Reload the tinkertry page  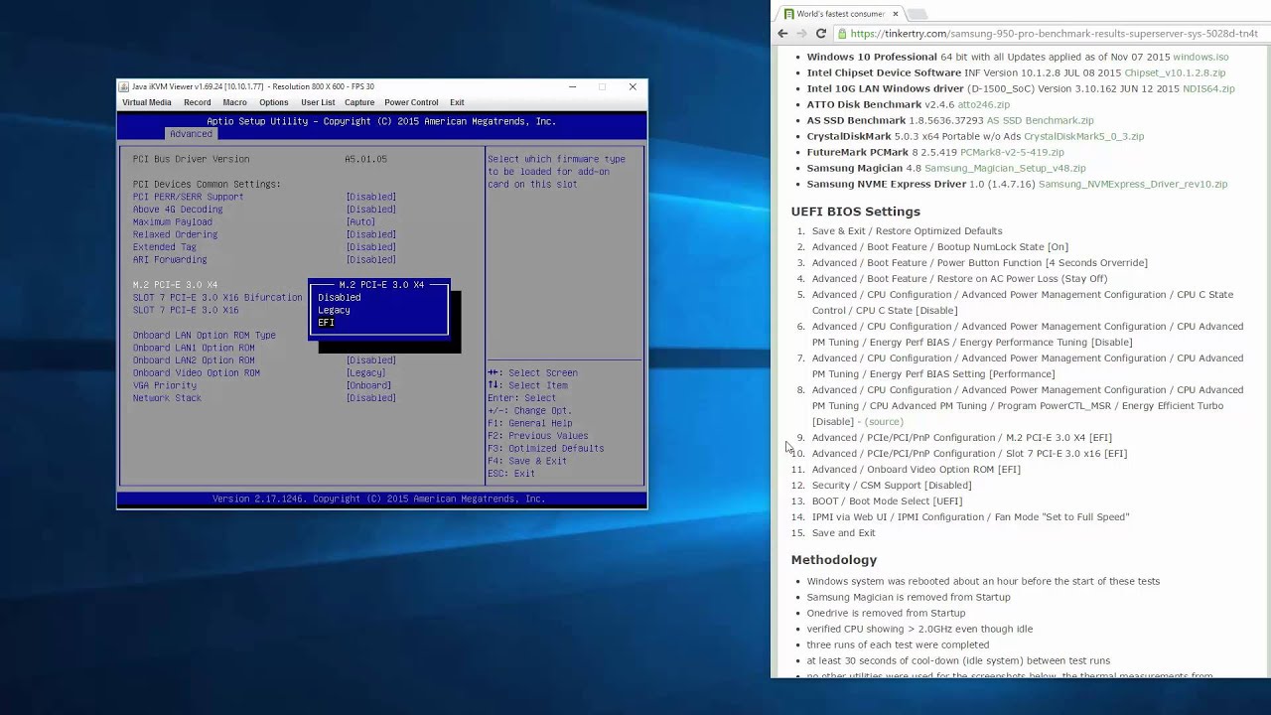(x=821, y=34)
